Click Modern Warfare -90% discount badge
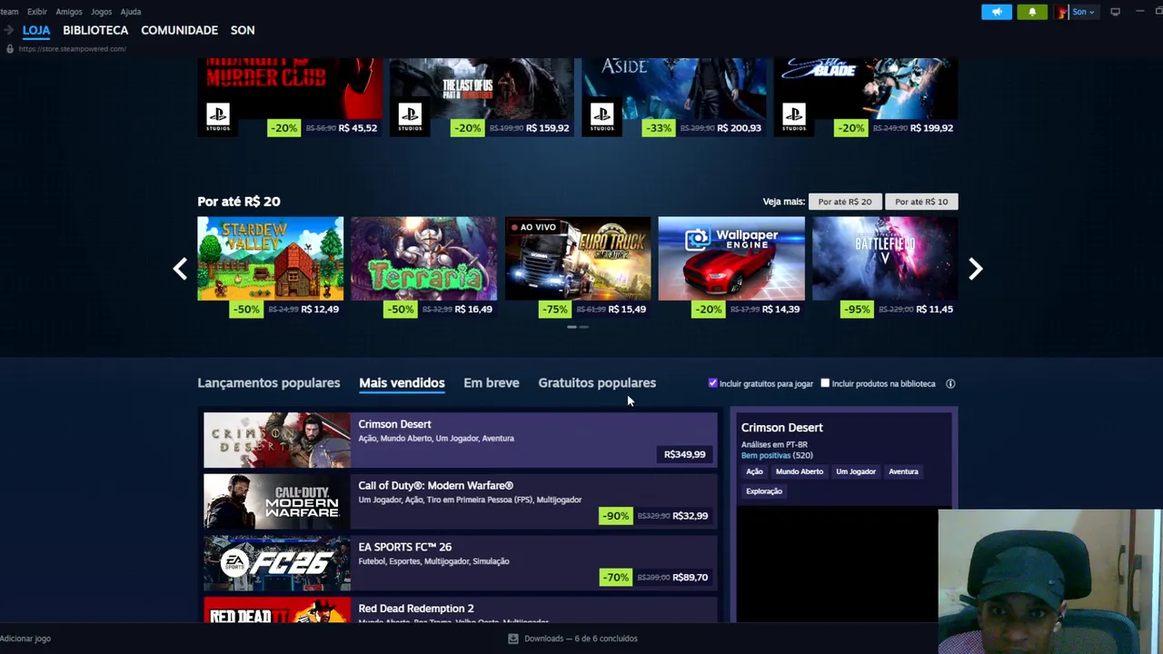The image size is (1163, 654). click(x=615, y=516)
